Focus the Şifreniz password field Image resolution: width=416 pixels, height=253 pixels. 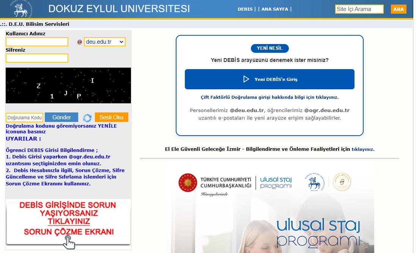point(37,58)
